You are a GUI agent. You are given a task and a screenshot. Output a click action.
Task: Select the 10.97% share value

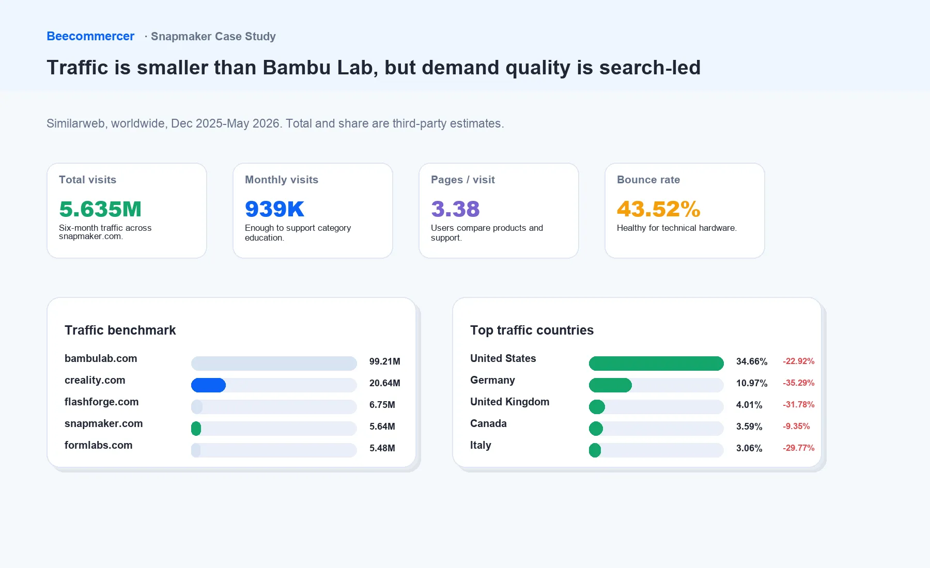751,383
